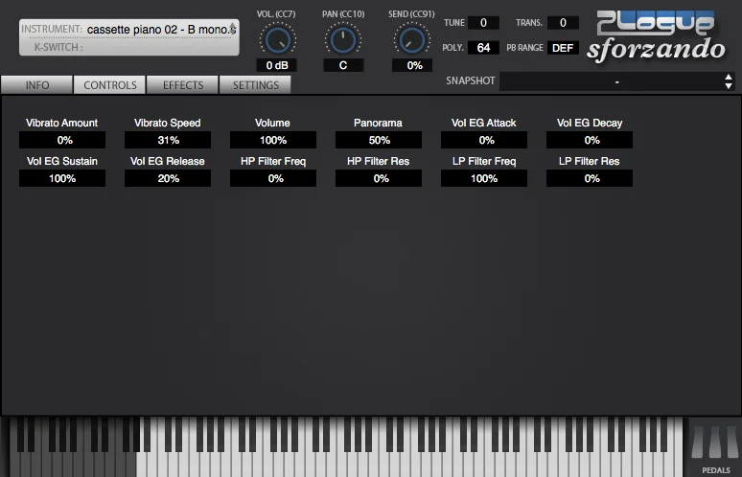This screenshot has width=742, height=477.
Task: Click the POLY. value 64
Action: click(483, 48)
